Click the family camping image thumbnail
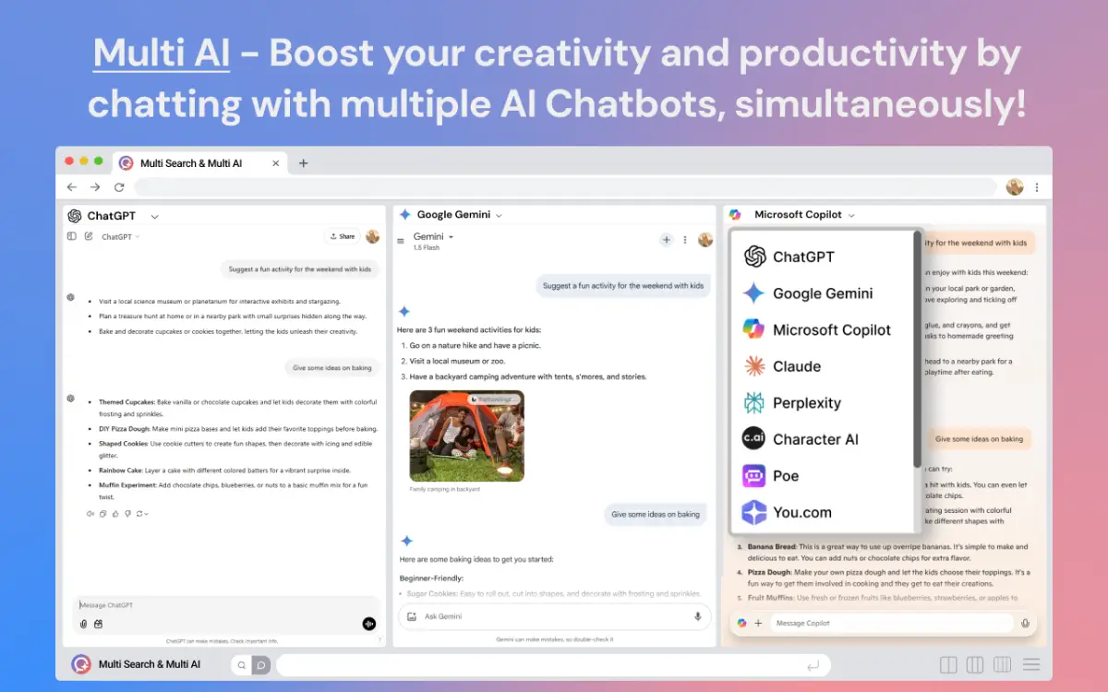 pos(466,435)
